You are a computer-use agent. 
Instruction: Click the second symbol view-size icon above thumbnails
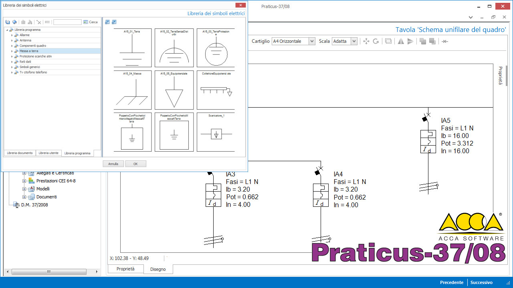pos(114,22)
